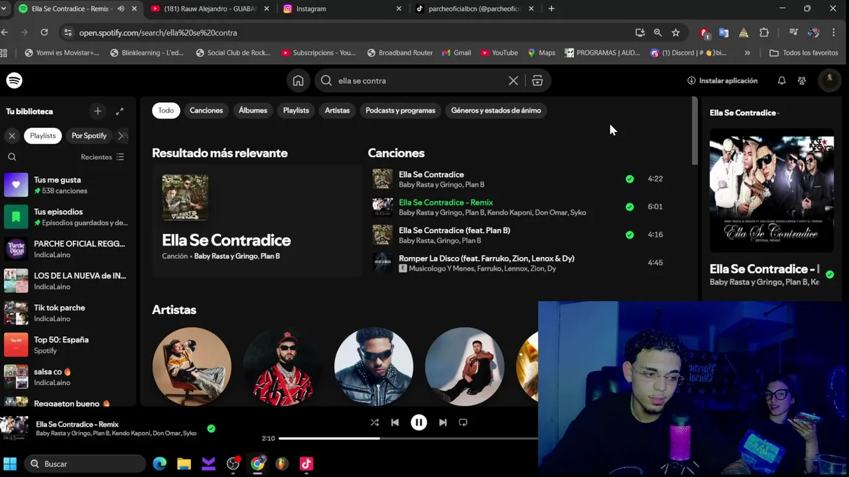Open Chrome extensions puzzle icon
Image resolution: width=849 pixels, height=477 pixels.
click(764, 32)
